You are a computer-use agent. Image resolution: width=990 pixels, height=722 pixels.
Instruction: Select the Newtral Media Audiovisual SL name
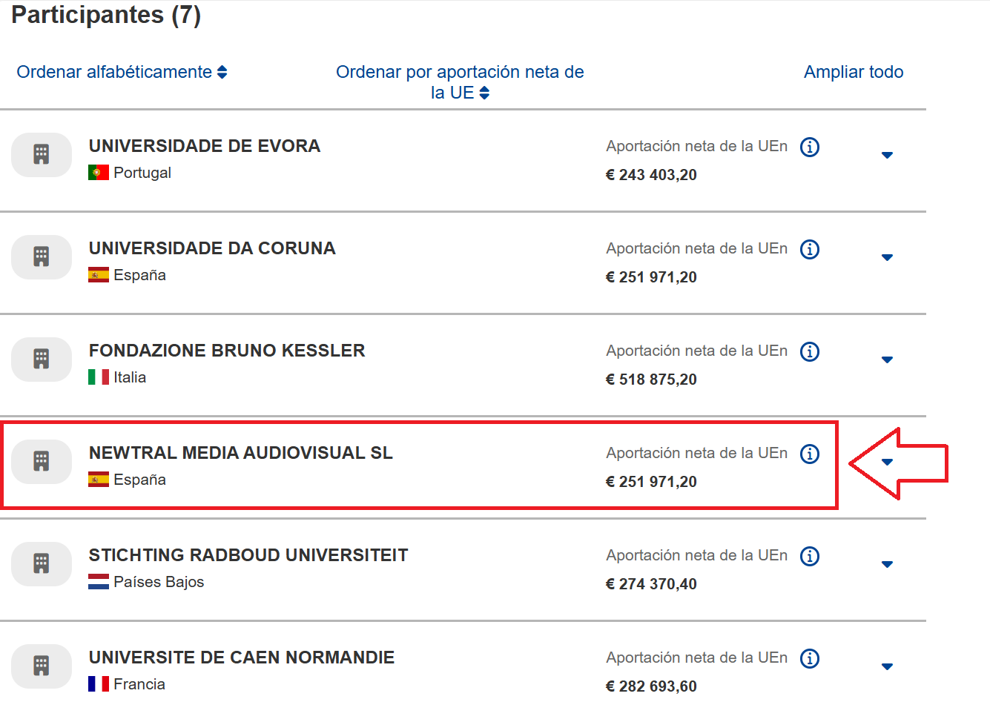tap(240, 453)
